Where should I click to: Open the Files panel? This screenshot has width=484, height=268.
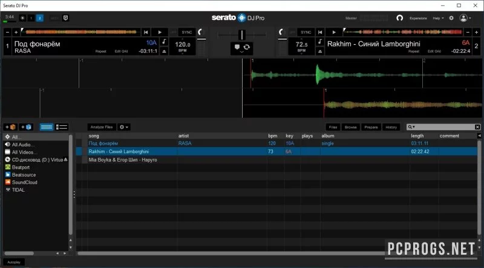(x=333, y=127)
